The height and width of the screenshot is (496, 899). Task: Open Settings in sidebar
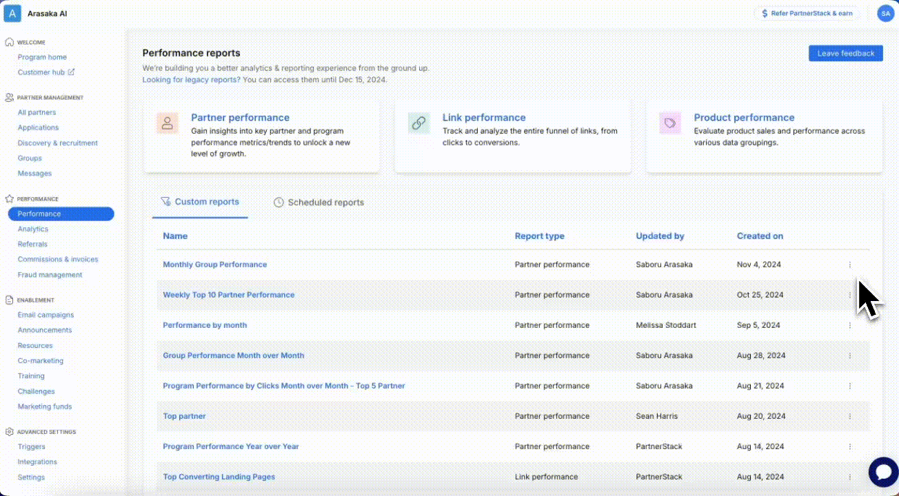(31, 477)
